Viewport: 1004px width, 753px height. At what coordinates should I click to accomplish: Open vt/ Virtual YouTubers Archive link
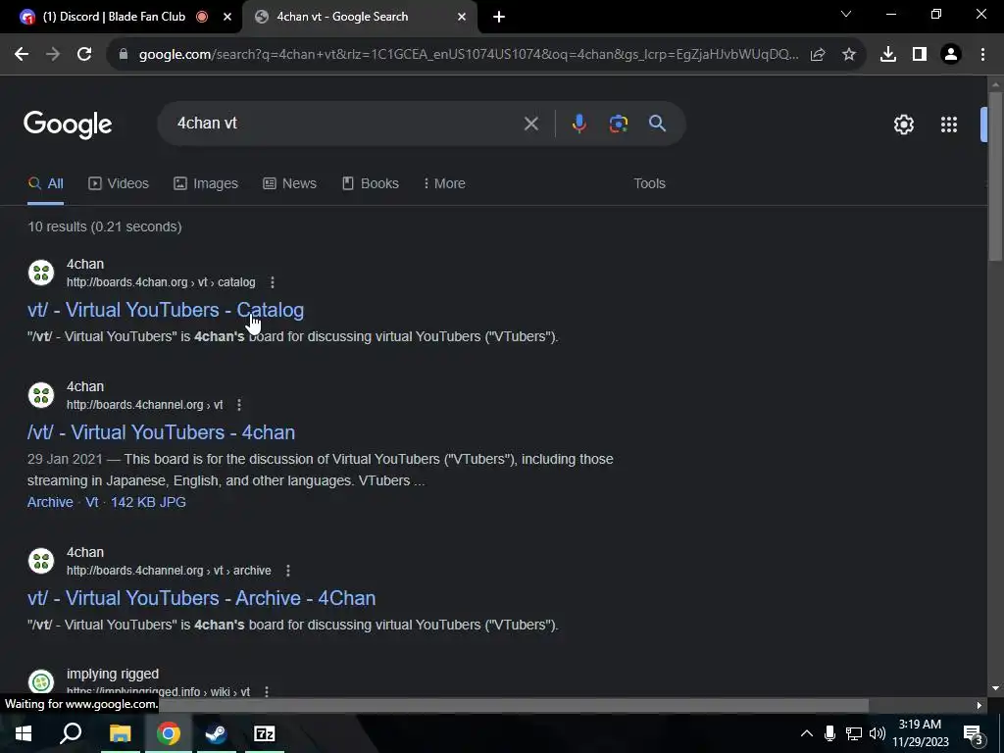(x=202, y=598)
